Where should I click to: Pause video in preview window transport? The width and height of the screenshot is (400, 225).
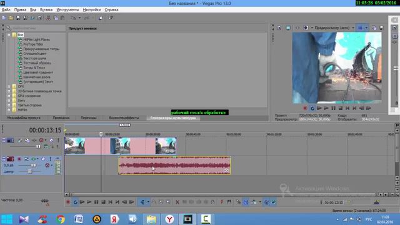click(333, 108)
